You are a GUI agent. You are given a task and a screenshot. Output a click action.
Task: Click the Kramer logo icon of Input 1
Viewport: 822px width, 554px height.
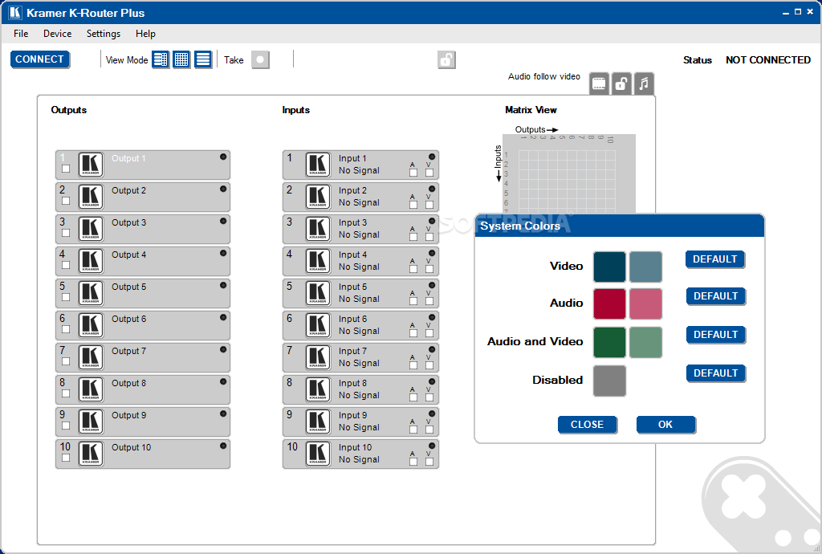tap(318, 165)
